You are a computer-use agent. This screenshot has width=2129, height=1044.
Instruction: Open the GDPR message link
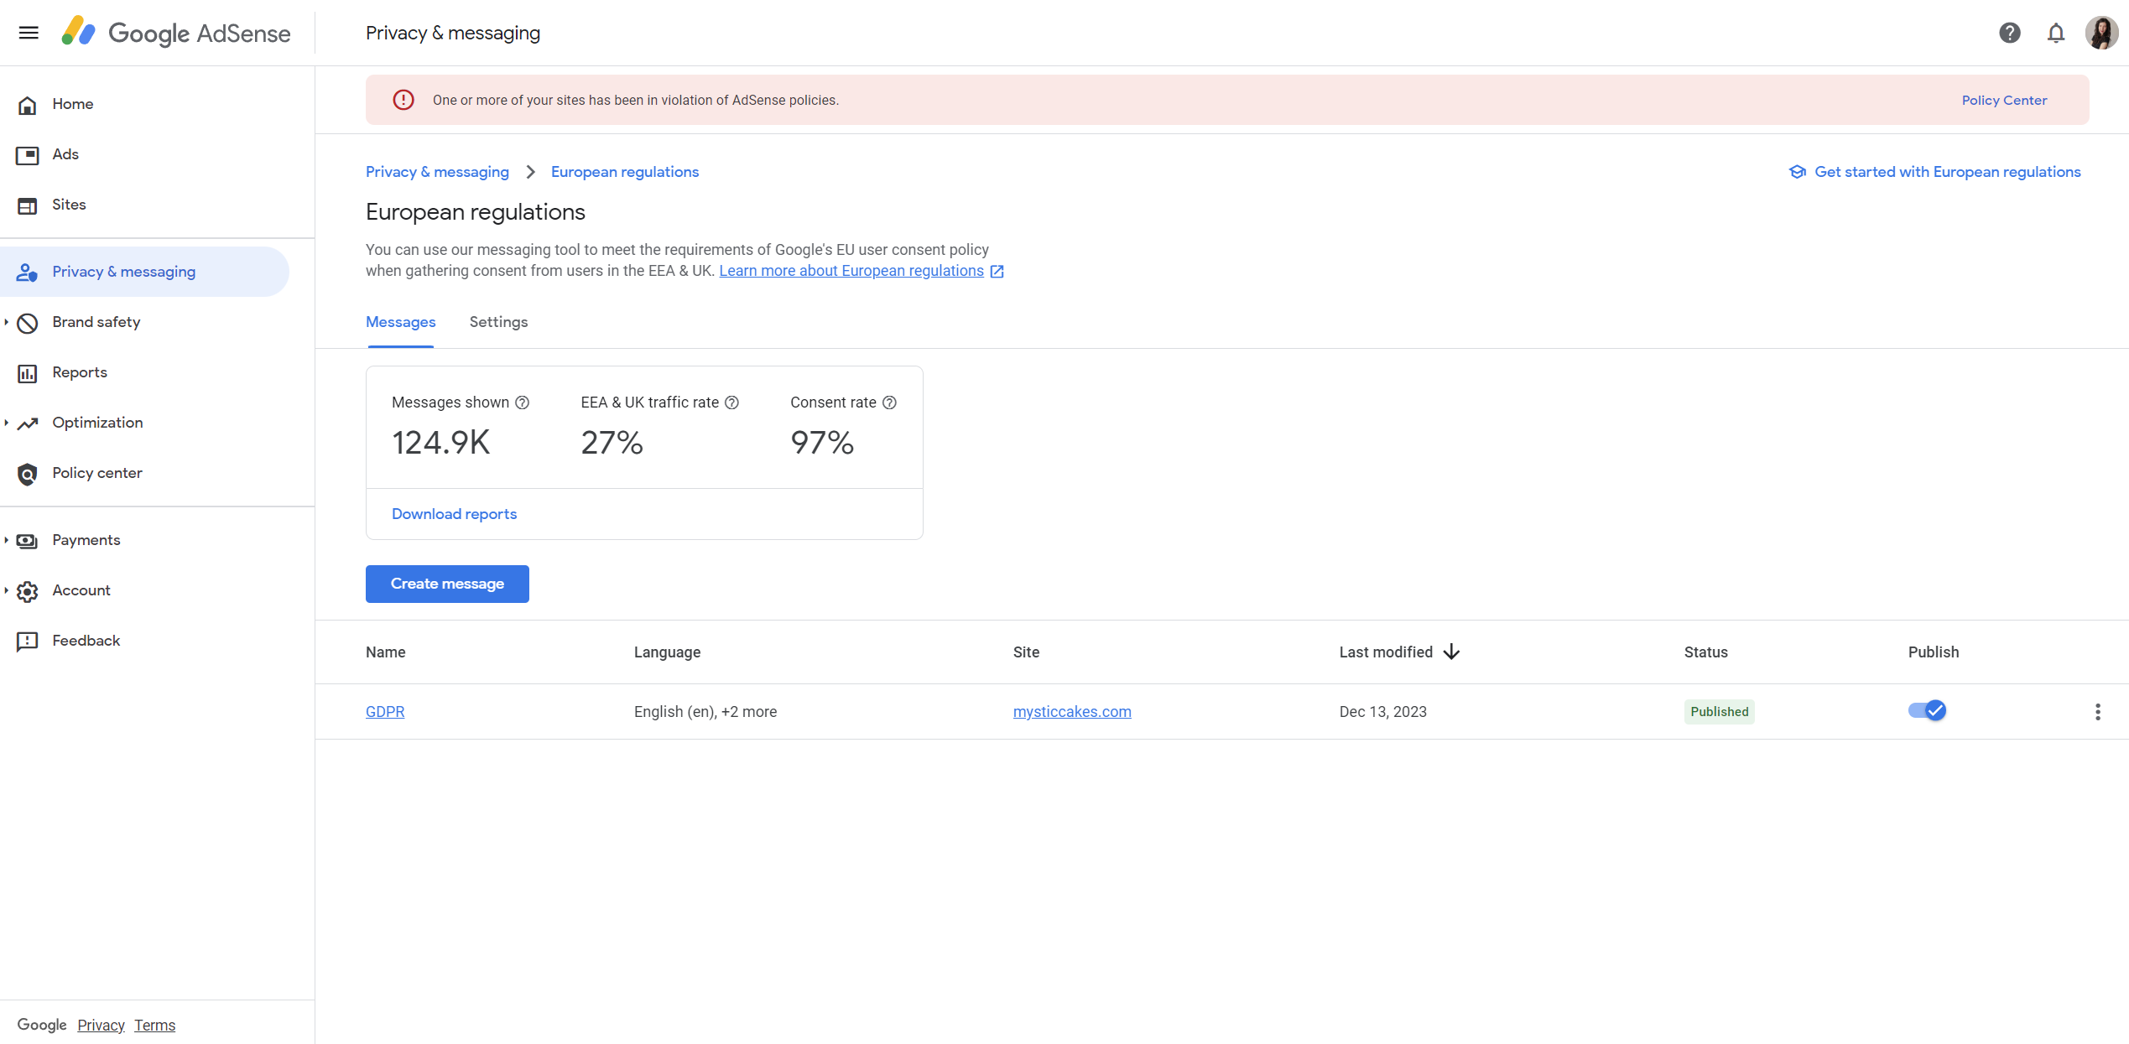(x=385, y=712)
